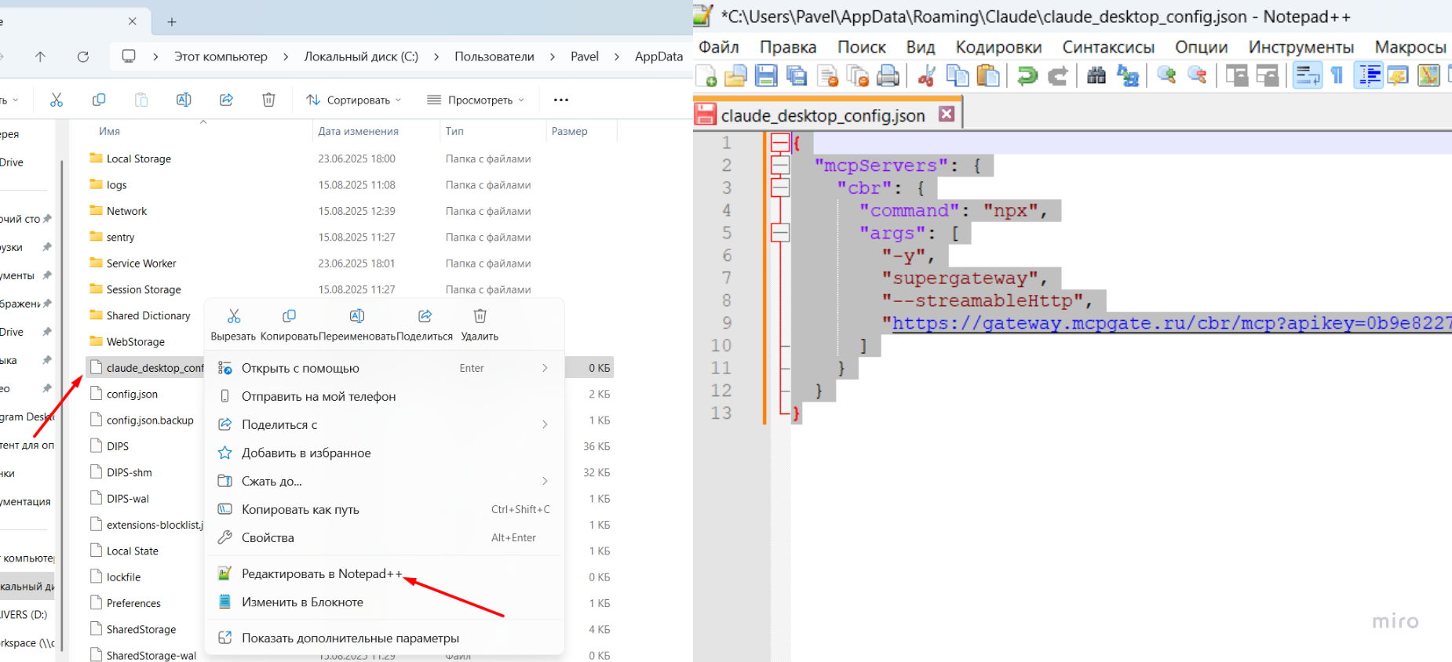This screenshot has width=1452, height=662.
Task: Click the Paste icon in Notepad++ toolbar
Action: tap(988, 76)
